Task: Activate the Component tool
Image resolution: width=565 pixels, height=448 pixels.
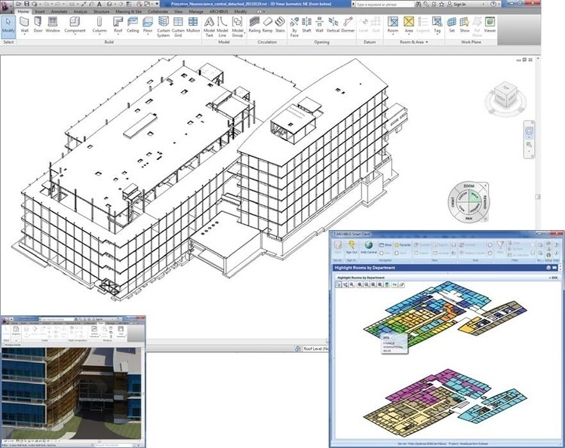Action: click(x=75, y=25)
